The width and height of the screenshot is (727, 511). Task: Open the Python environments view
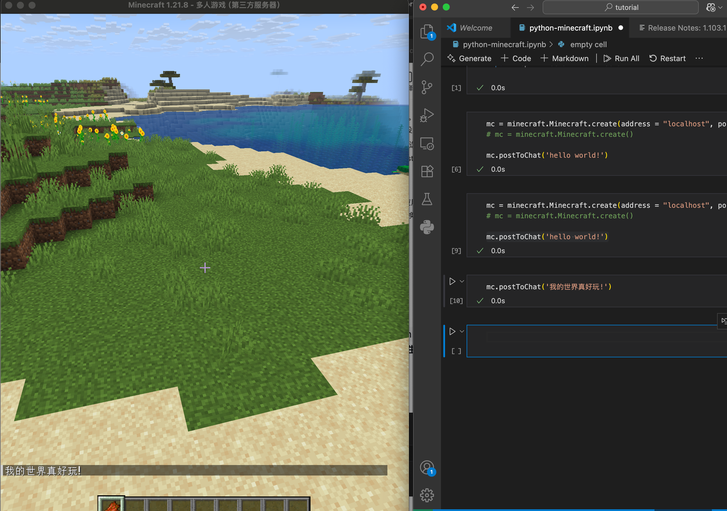(x=427, y=227)
